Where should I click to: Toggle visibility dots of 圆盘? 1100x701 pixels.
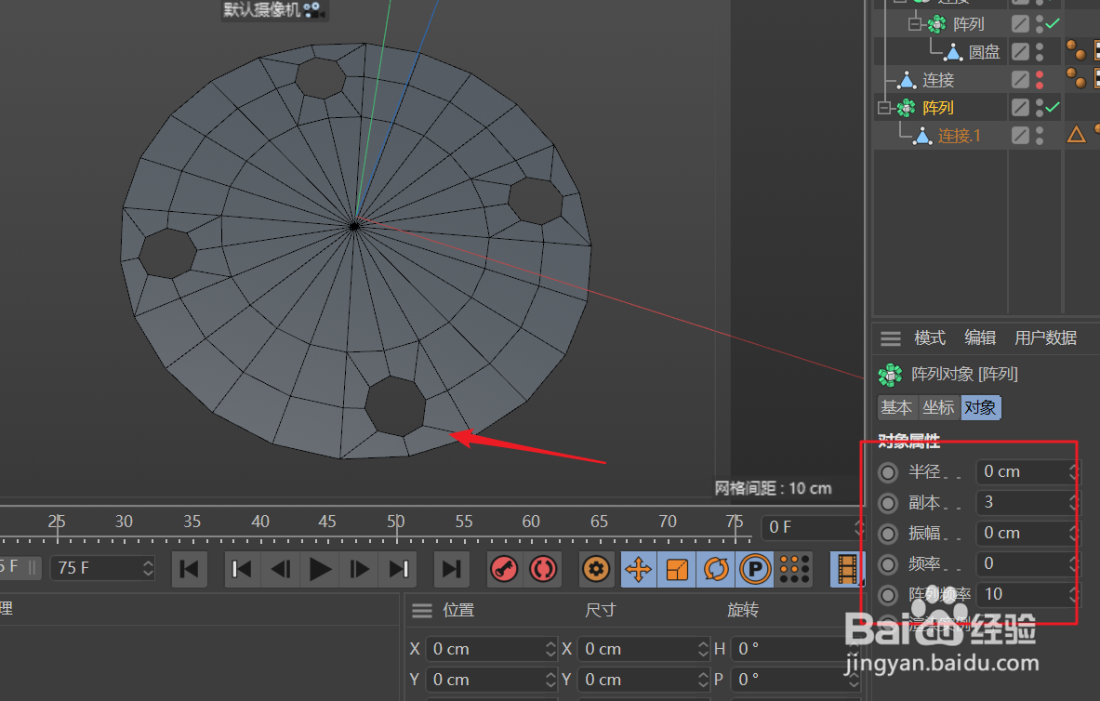click(1040, 52)
